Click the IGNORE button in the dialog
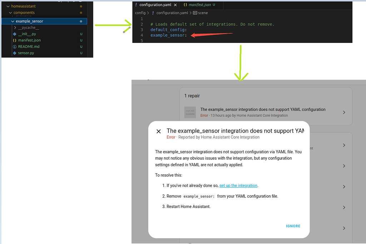The width and height of the screenshot is (366, 244). point(293,226)
